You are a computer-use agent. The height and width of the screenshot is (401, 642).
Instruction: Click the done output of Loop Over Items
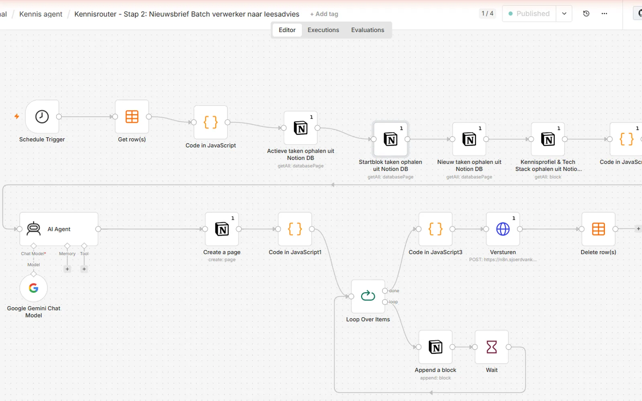click(x=385, y=291)
